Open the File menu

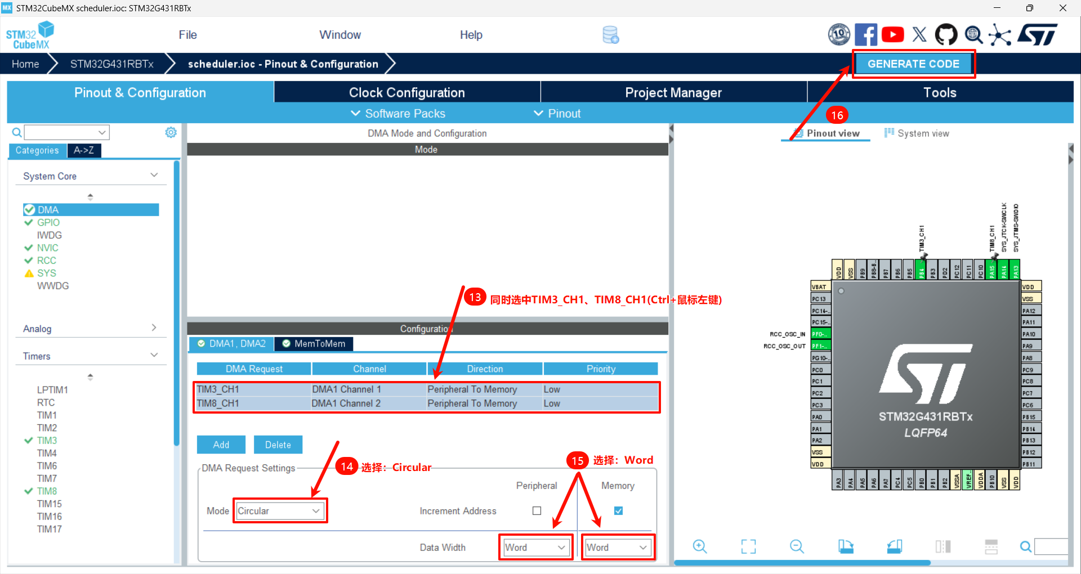(x=187, y=35)
